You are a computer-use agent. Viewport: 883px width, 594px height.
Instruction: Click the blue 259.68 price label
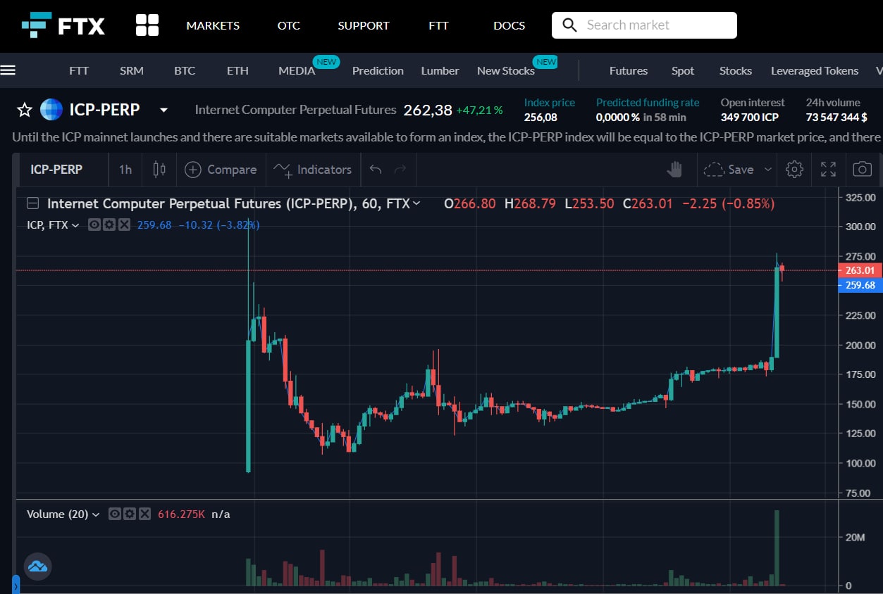point(860,285)
